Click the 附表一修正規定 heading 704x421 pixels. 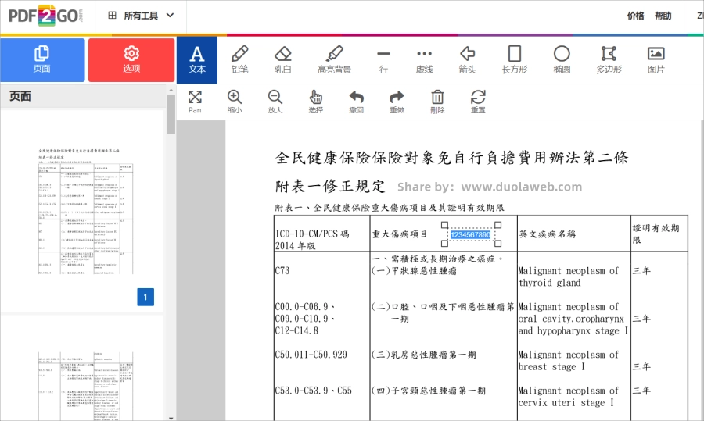click(x=330, y=186)
